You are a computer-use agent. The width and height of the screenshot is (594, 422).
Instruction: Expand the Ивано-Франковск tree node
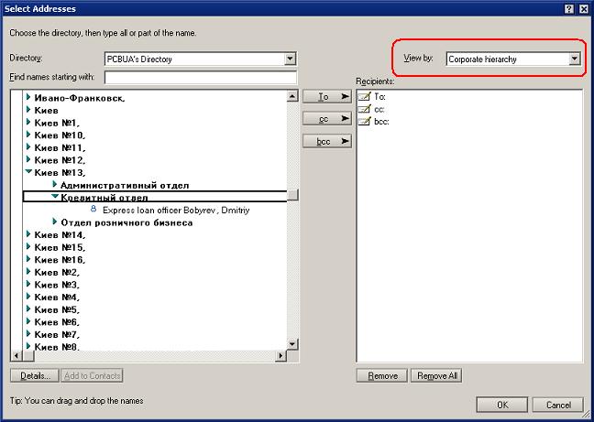coord(29,97)
